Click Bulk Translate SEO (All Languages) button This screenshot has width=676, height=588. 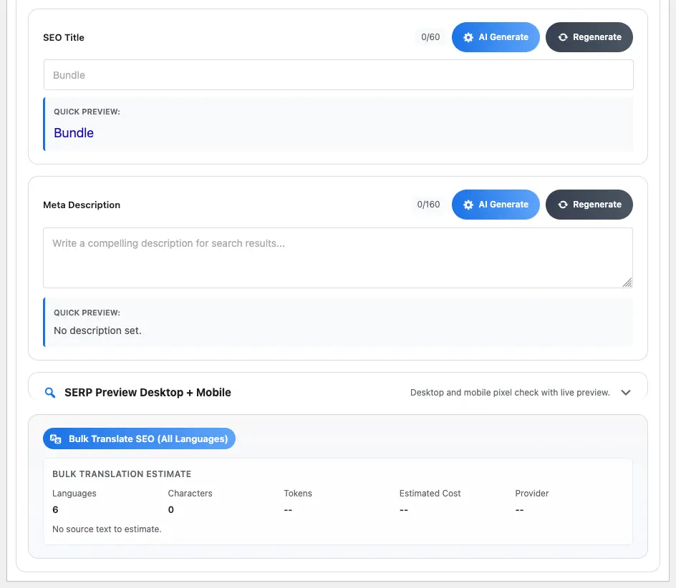(x=139, y=438)
